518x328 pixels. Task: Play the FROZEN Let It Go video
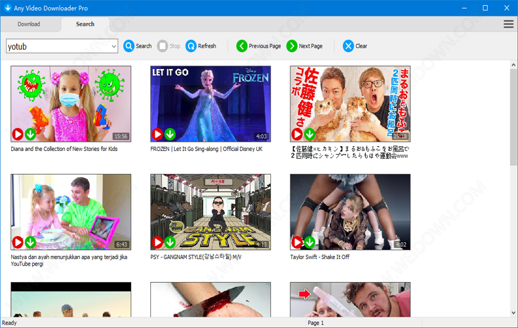click(x=157, y=134)
